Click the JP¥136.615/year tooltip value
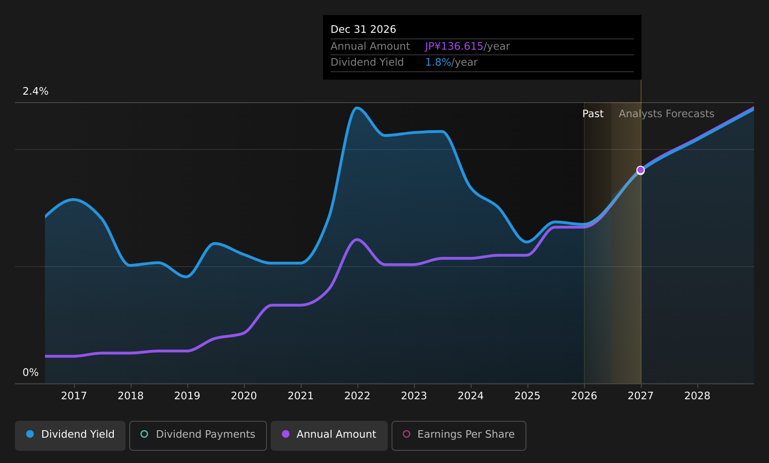The height and width of the screenshot is (463, 769). pyautogui.click(x=467, y=46)
